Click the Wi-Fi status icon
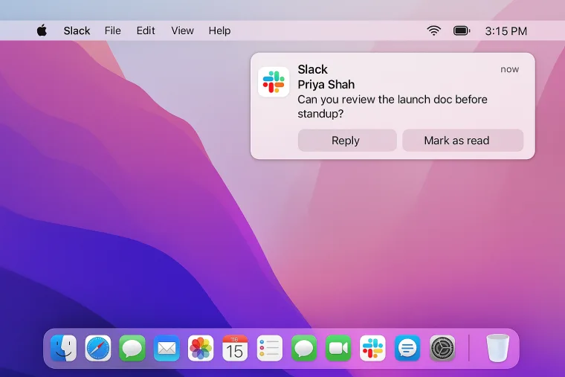 click(434, 30)
